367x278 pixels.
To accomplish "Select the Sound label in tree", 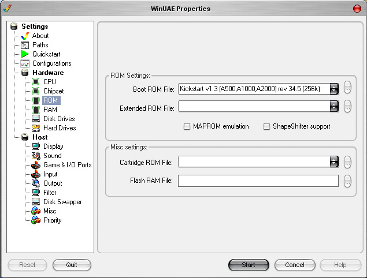I will [53, 156].
